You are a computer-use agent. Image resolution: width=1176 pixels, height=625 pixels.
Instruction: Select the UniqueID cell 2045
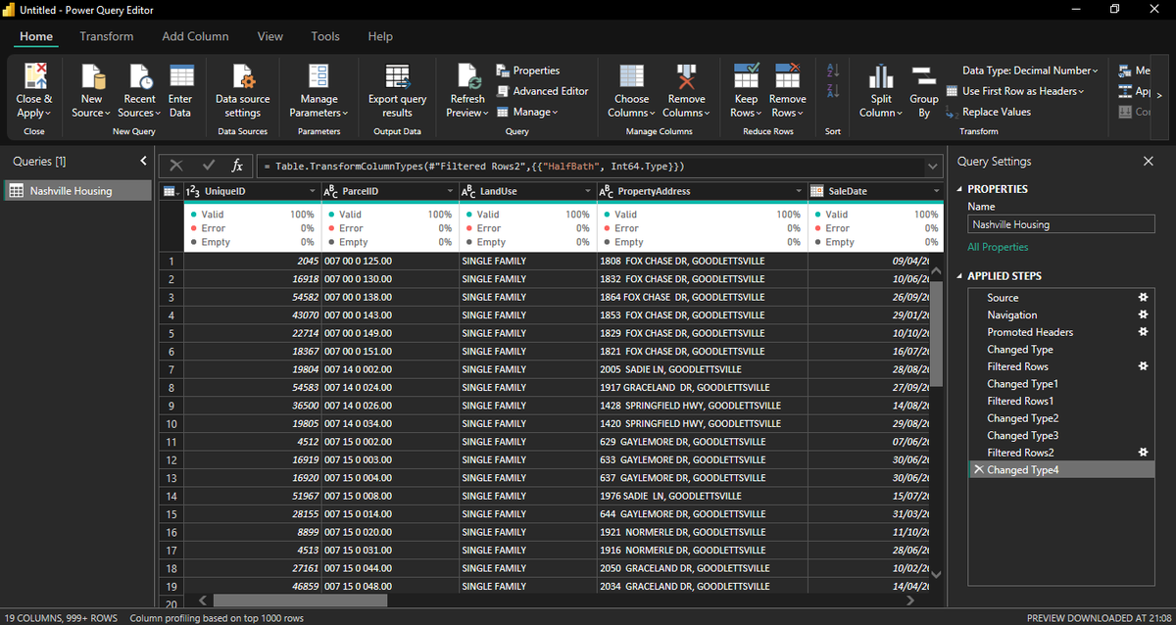click(x=252, y=262)
